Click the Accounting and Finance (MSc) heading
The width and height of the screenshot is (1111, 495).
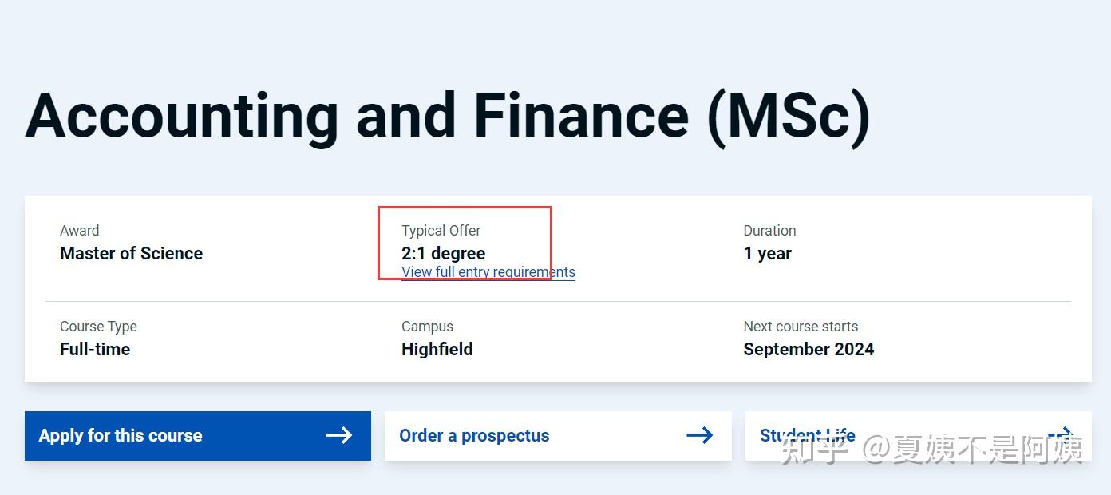click(x=448, y=116)
